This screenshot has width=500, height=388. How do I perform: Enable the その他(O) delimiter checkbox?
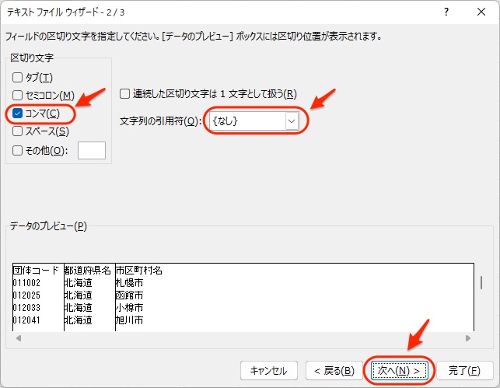18,151
